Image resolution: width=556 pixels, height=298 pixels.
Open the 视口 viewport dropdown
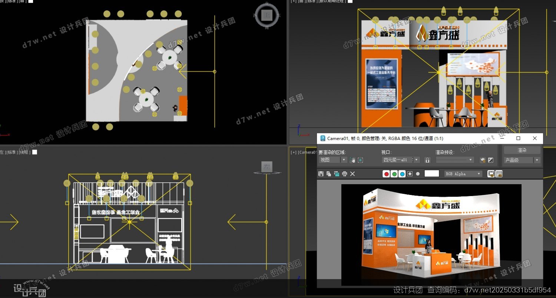pos(401,160)
